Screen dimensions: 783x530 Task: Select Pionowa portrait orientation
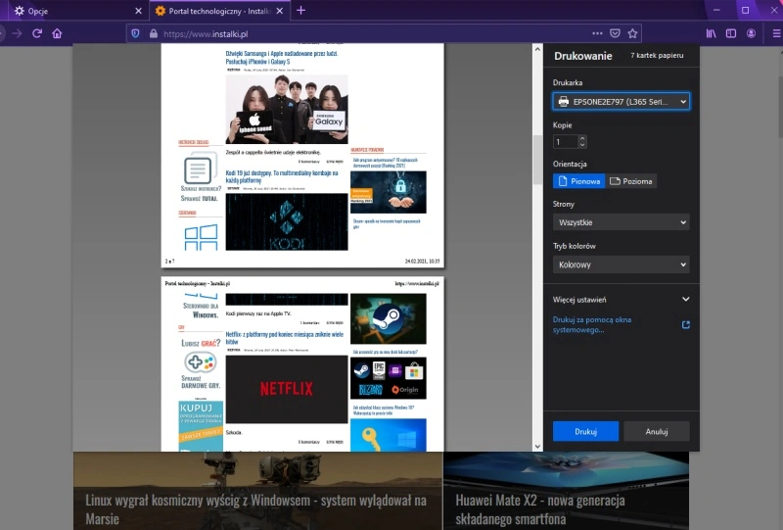578,181
